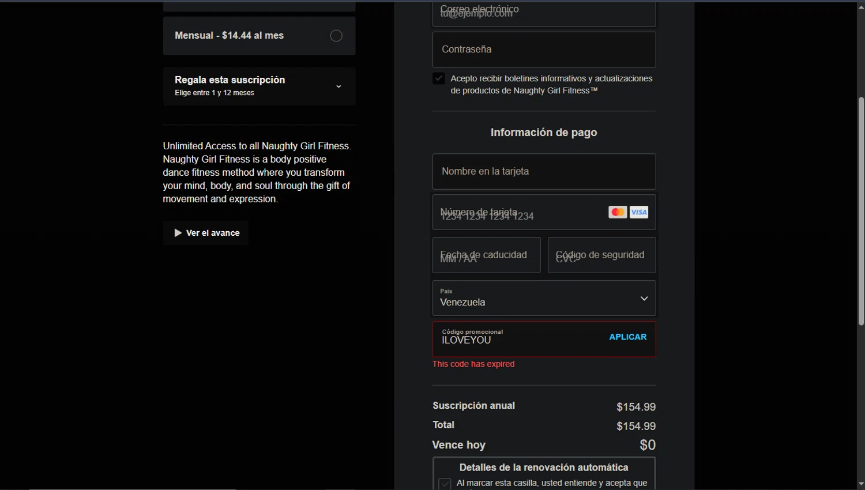Select the Fecha de caducidad field

click(x=486, y=255)
